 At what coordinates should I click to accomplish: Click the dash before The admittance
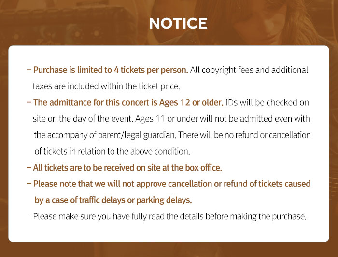coord(29,103)
